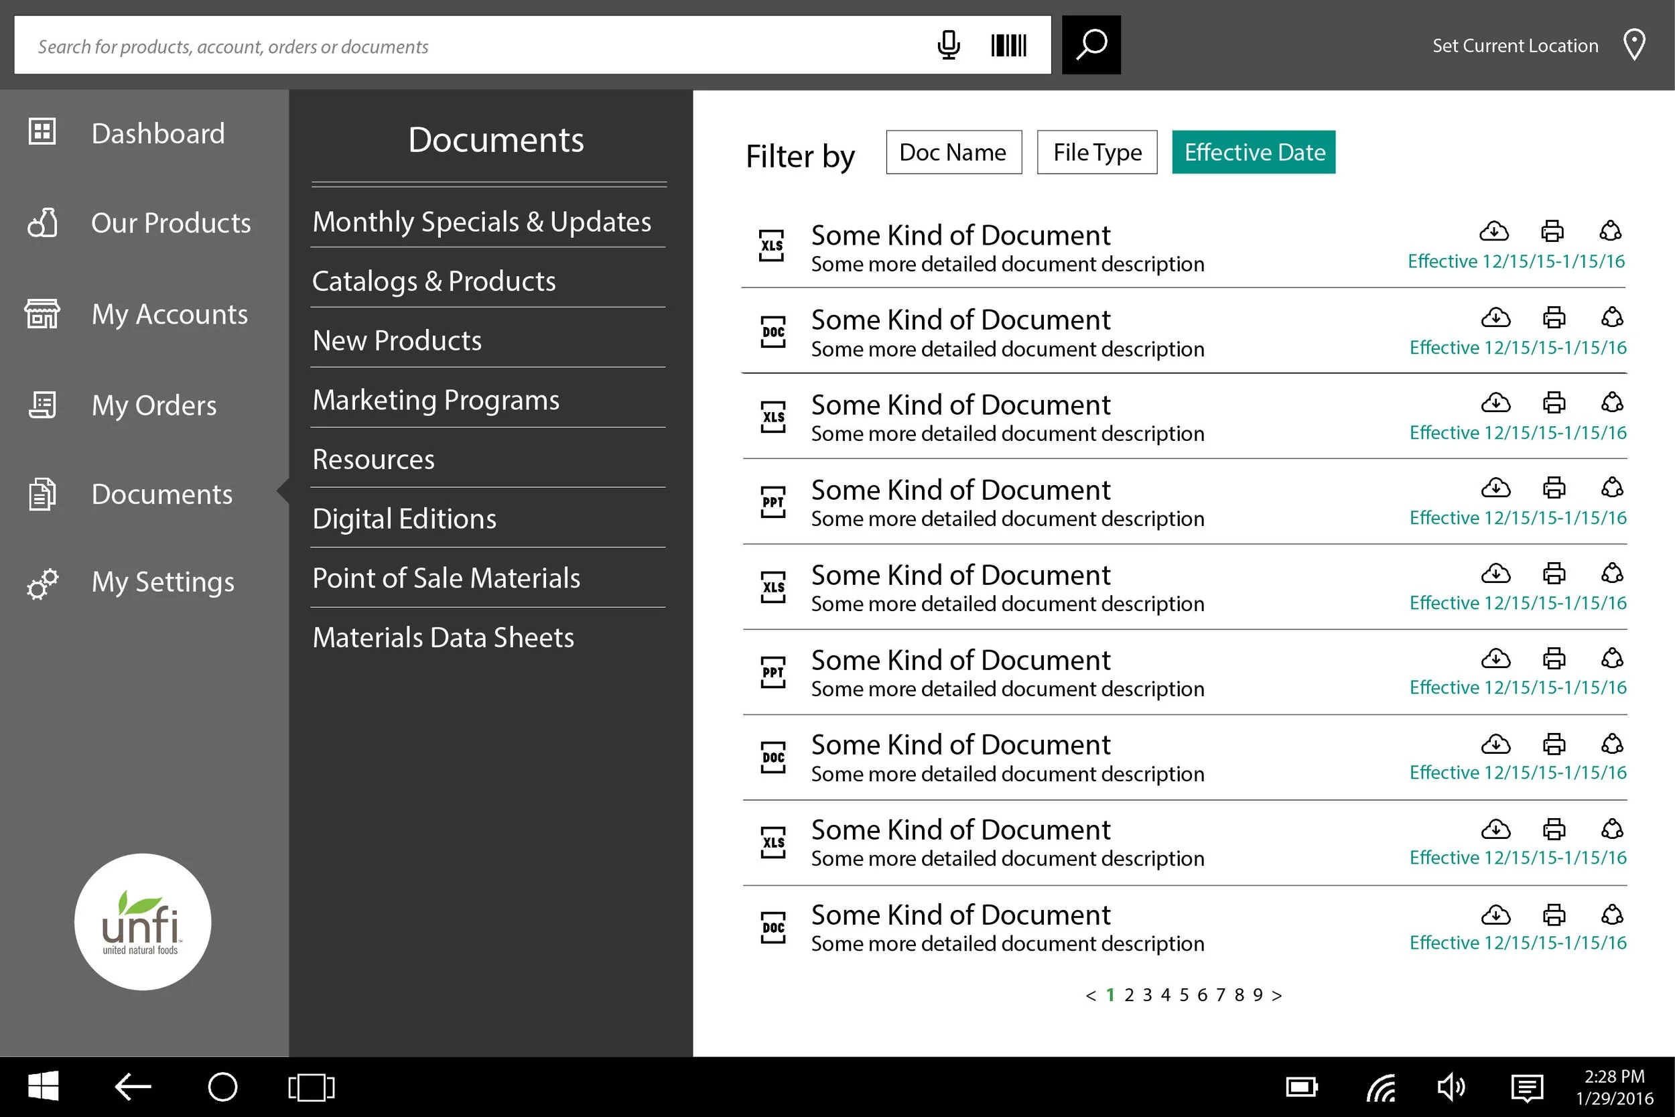Open the Windows Start menu
Screen dimensions: 1675x1117
click(x=44, y=1086)
